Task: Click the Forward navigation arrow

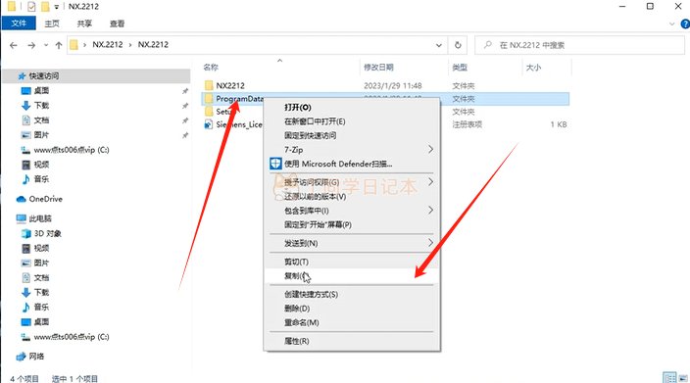Action: pyautogui.click(x=31, y=45)
